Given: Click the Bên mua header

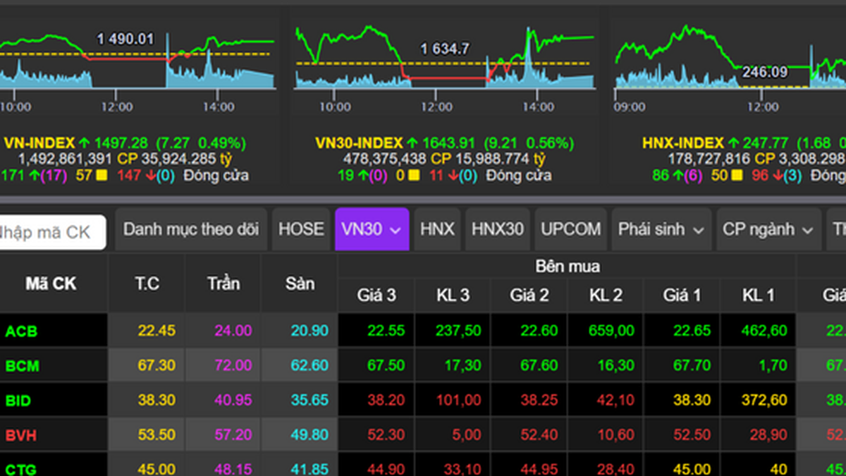Looking at the screenshot, I should [x=568, y=267].
